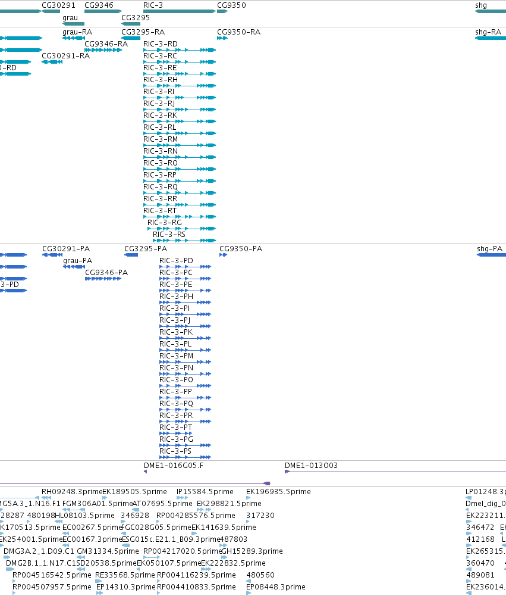Select protein RIC-3-PE
Screen dimensions: 506x596
coord(186,291)
